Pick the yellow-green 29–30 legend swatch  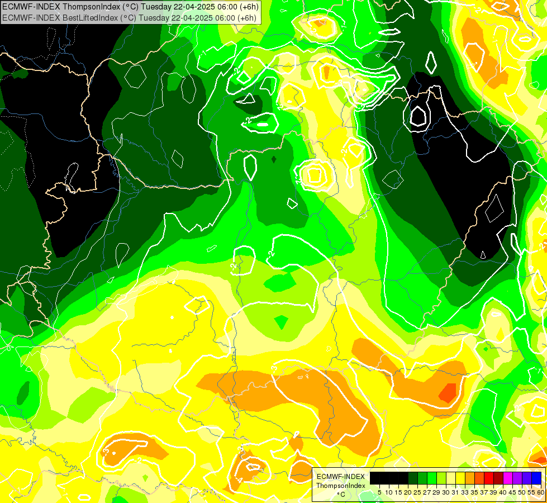click(x=441, y=478)
